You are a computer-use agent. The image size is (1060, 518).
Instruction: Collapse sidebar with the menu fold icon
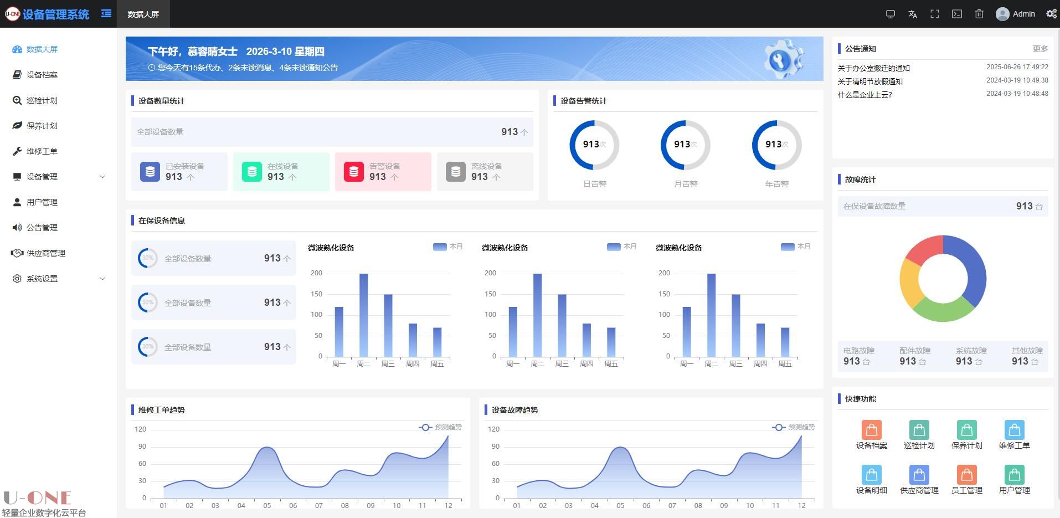(x=106, y=14)
